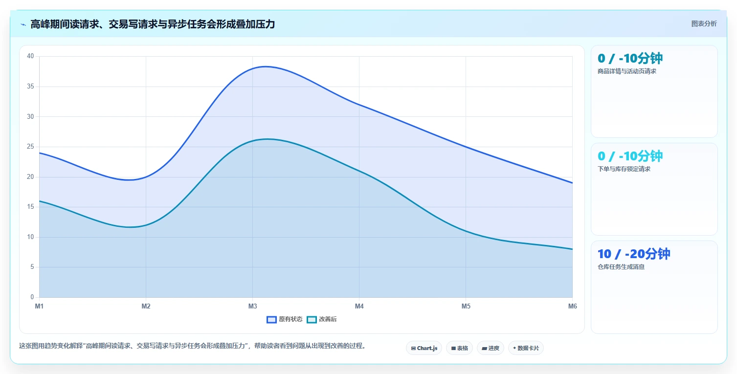
Task: Click the 10 y-axis tick label
Action: (x=30, y=237)
